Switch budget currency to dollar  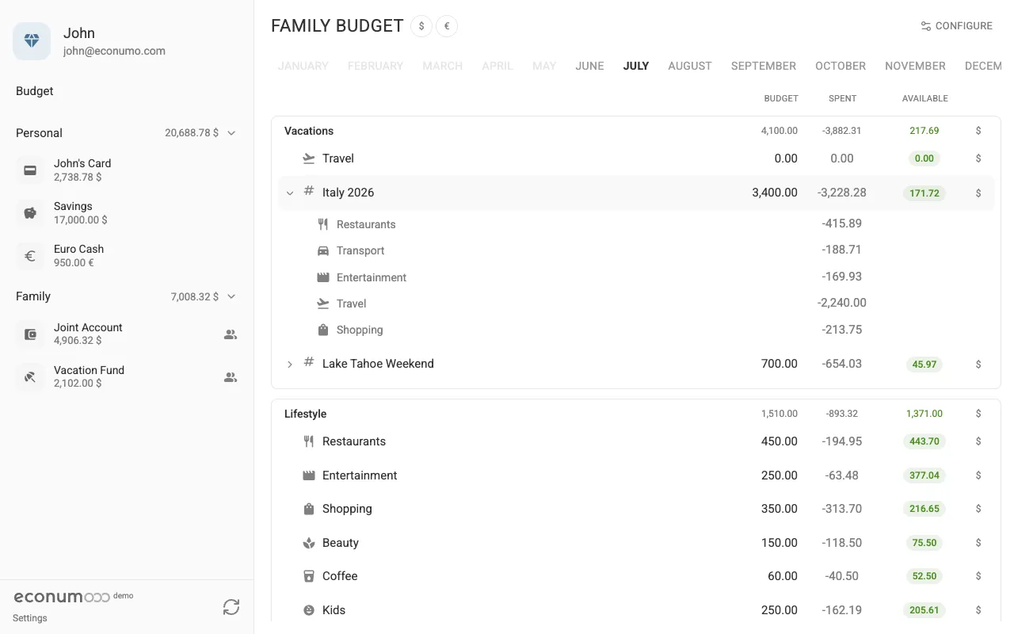tap(421, 26)
